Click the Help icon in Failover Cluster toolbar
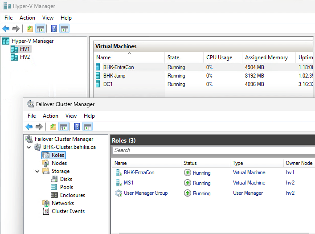This screenshot has height=234, width=315. 77,127
